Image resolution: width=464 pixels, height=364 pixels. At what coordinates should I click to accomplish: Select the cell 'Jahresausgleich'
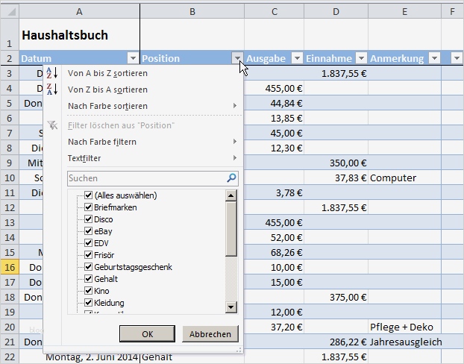(x=404, y=342)
